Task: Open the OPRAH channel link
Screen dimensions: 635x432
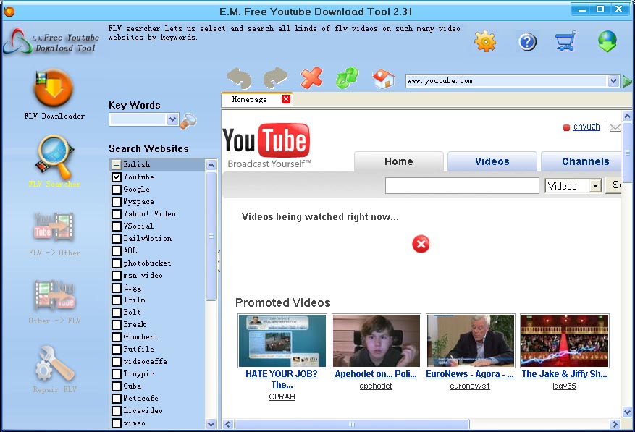Action: [x=282, y=397]
